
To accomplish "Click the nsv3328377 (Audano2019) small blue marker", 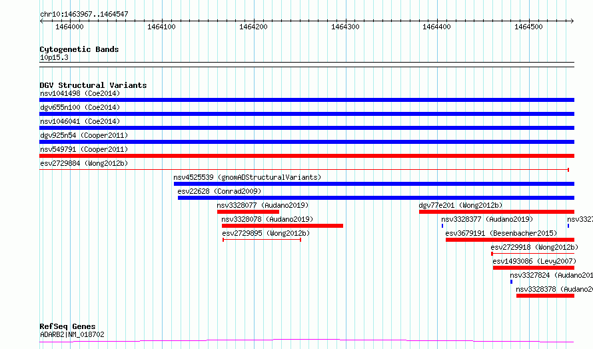I will tap(442, 226).
